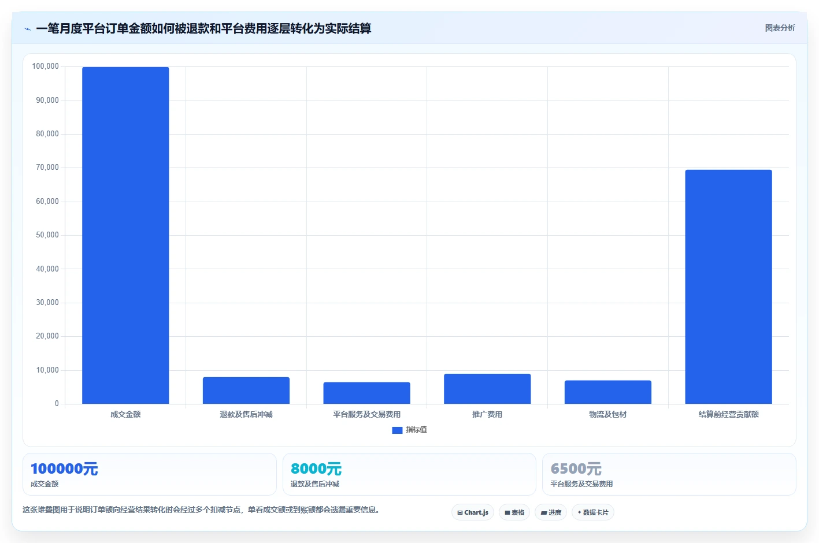Viewport: 819px width, 543px height.
Task: Click the 成交金额 x-axis label
Action: point(125,414)
